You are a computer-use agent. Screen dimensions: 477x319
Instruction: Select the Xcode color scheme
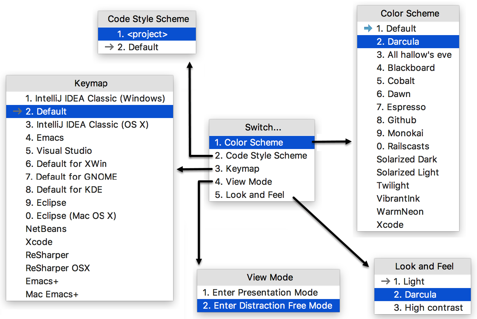coord(390,224)
